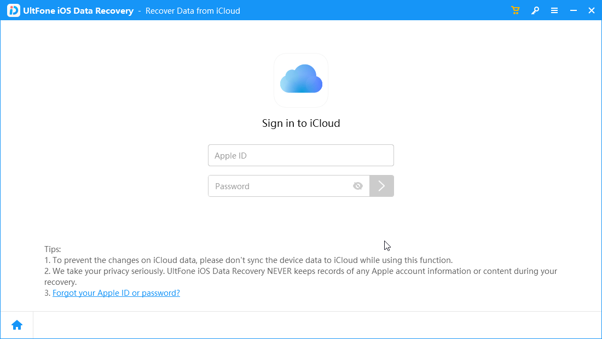This screenshot has width=602, height=339.
Task: Click the home icon in the bottom bar
Action: 16,324
